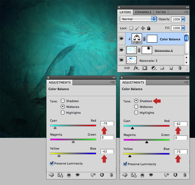Open right Adjustments panel options menu

point(186,82)
